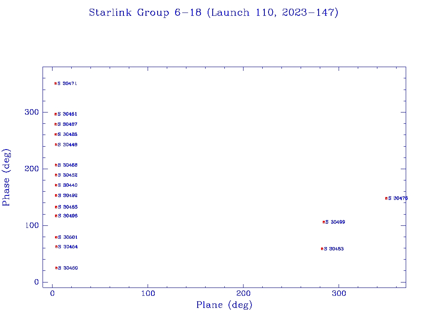
Task: Select satellite label S 30471
Action: tap(67, 83)
